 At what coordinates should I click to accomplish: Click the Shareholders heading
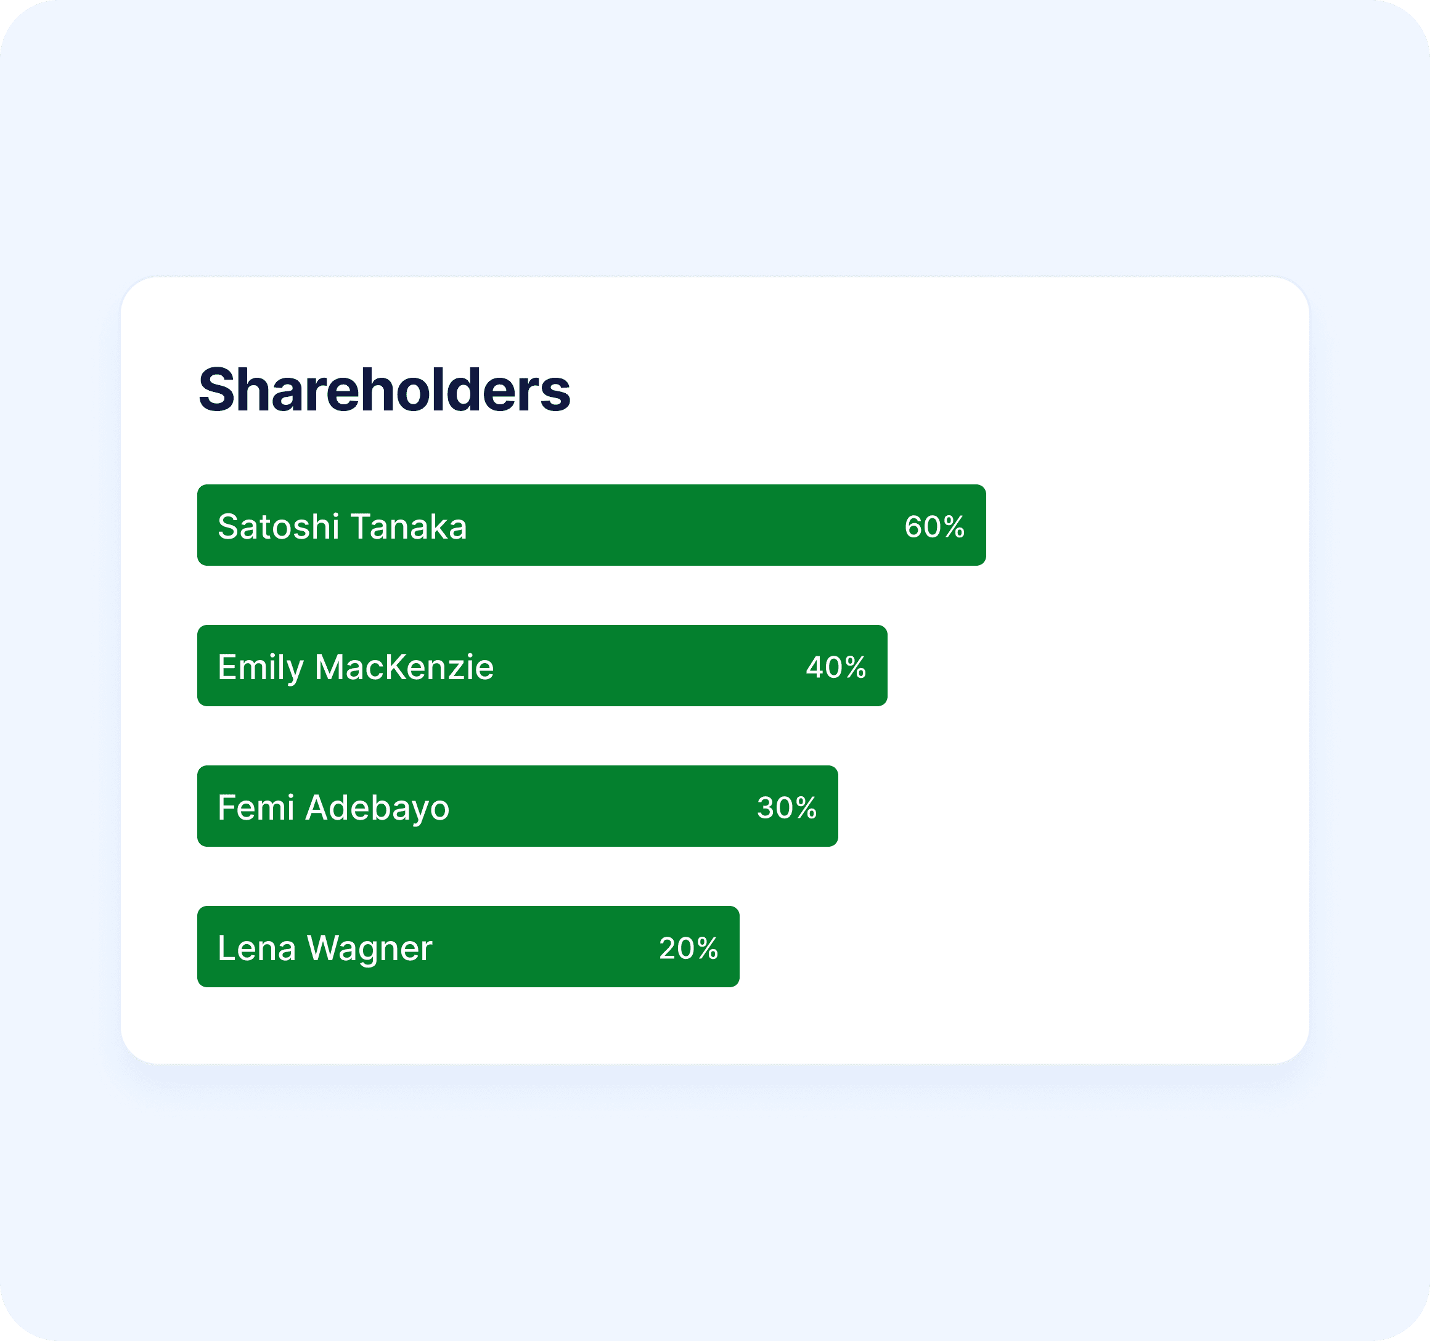(x=384, y=389)
